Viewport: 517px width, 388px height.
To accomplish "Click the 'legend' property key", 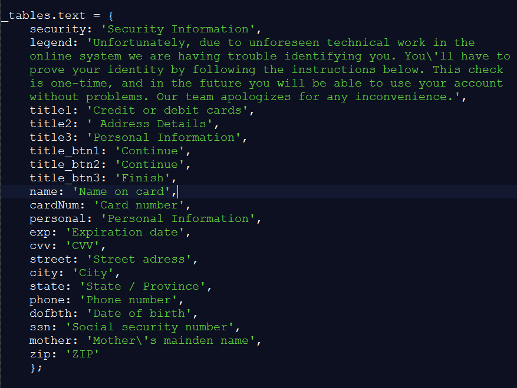I will click(50, 42).
